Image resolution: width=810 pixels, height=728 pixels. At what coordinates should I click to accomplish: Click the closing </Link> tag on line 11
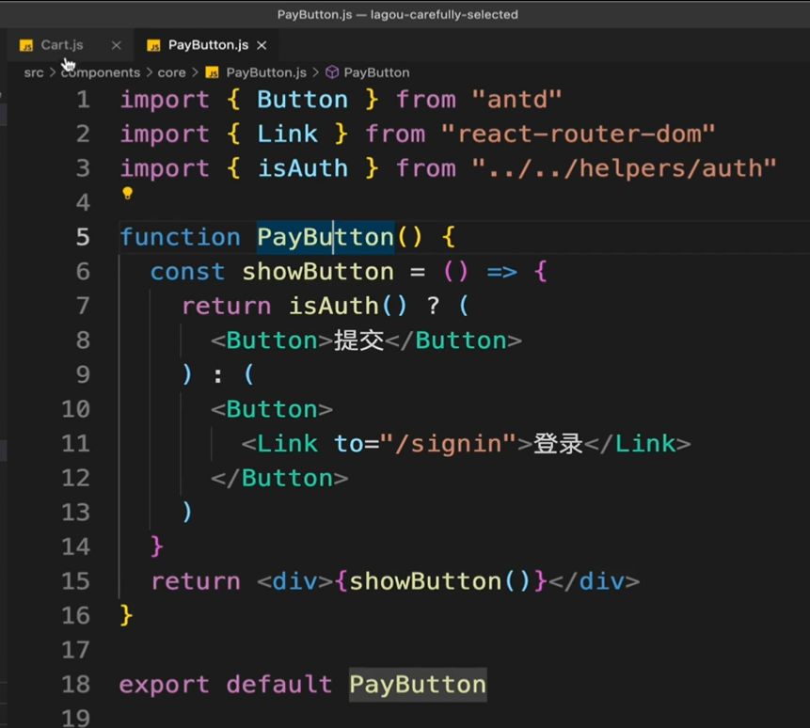click(638, 444)
